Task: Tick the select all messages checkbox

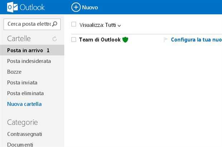Action: 74,24
